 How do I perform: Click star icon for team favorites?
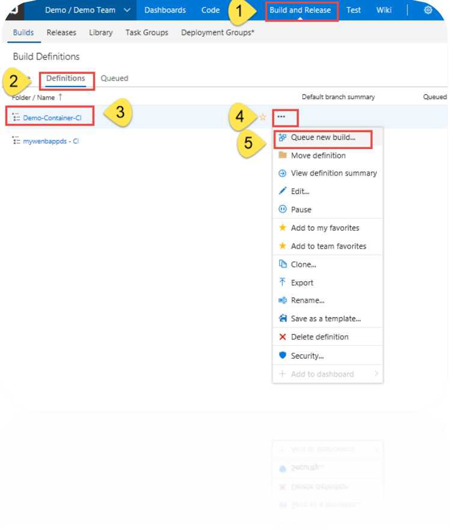[x=283, y=246]
